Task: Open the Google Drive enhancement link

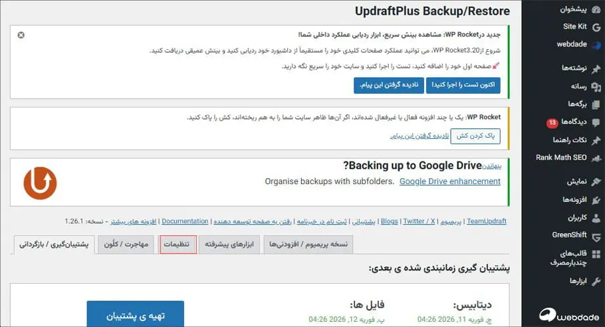Action: pyautogui.click(x=450, y=181)
